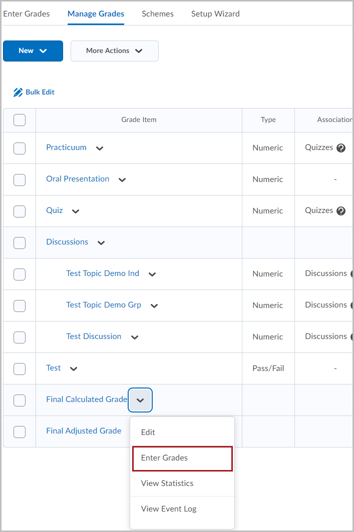
Task: Open the Quiz grade item link
Action: pyautogui.click(x=55, y=210)
